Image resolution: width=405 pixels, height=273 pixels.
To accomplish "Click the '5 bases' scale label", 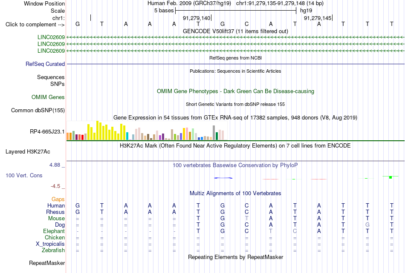I will (x=164, y=11).
